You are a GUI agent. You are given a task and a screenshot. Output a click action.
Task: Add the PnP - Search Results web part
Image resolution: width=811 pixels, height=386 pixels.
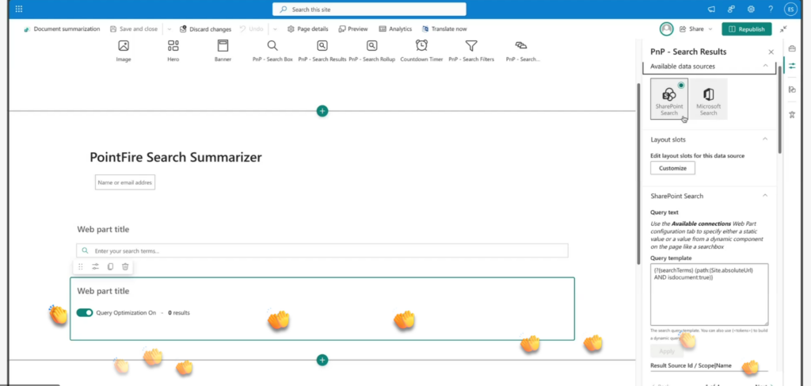(x=322, y=51)
